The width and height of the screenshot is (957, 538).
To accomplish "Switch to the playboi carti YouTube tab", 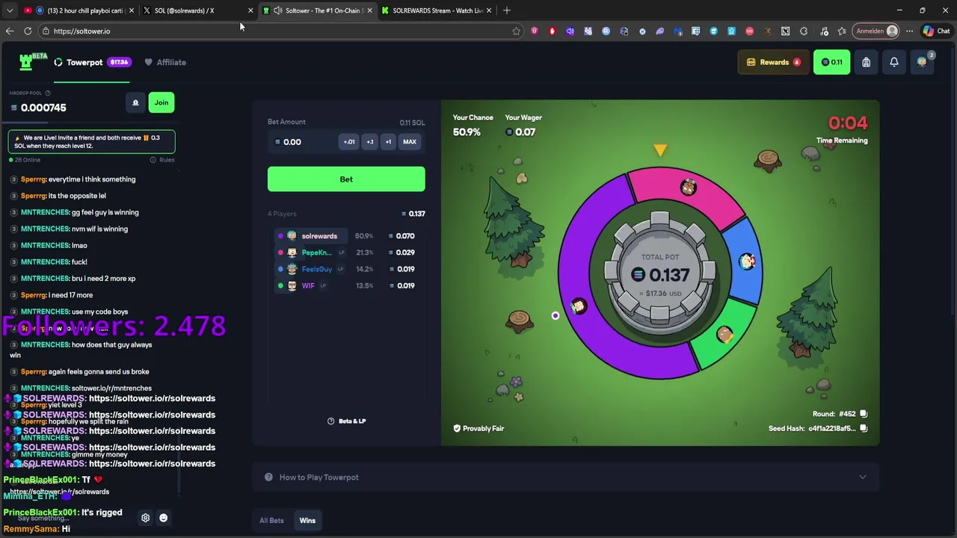I will pyautogui.click(x=79, y=10).
